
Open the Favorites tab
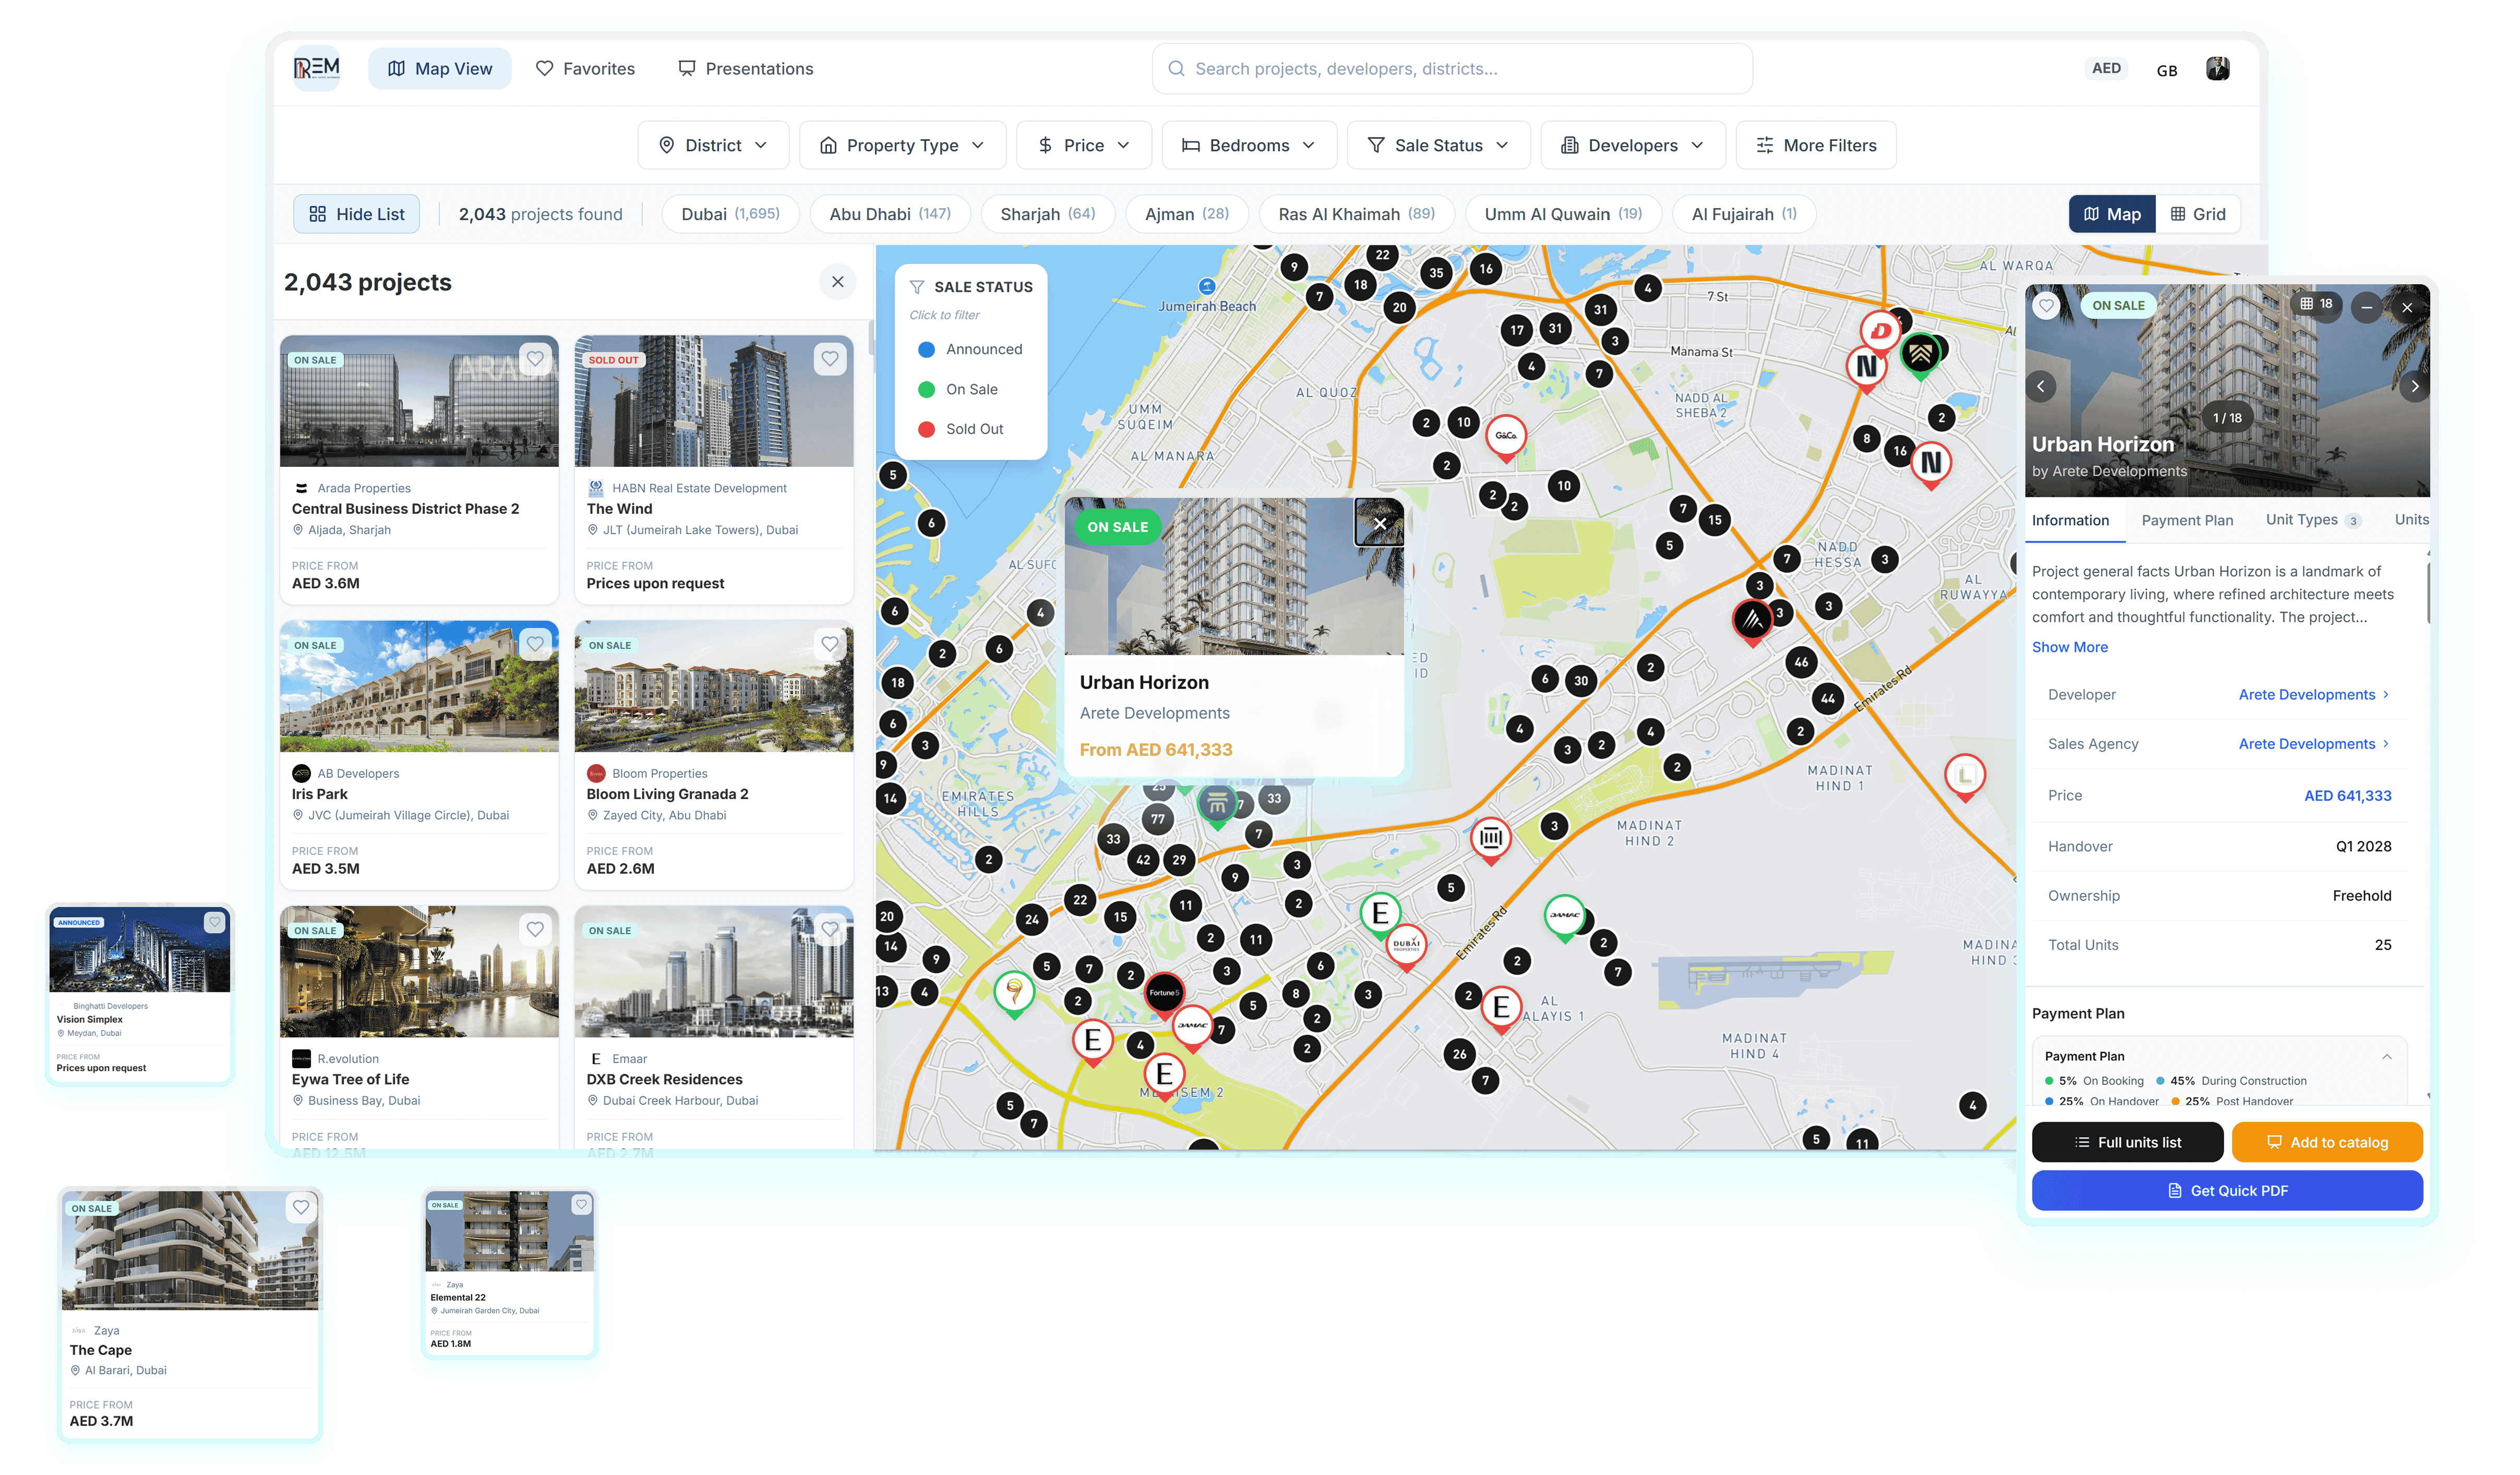tap(585, 68)
